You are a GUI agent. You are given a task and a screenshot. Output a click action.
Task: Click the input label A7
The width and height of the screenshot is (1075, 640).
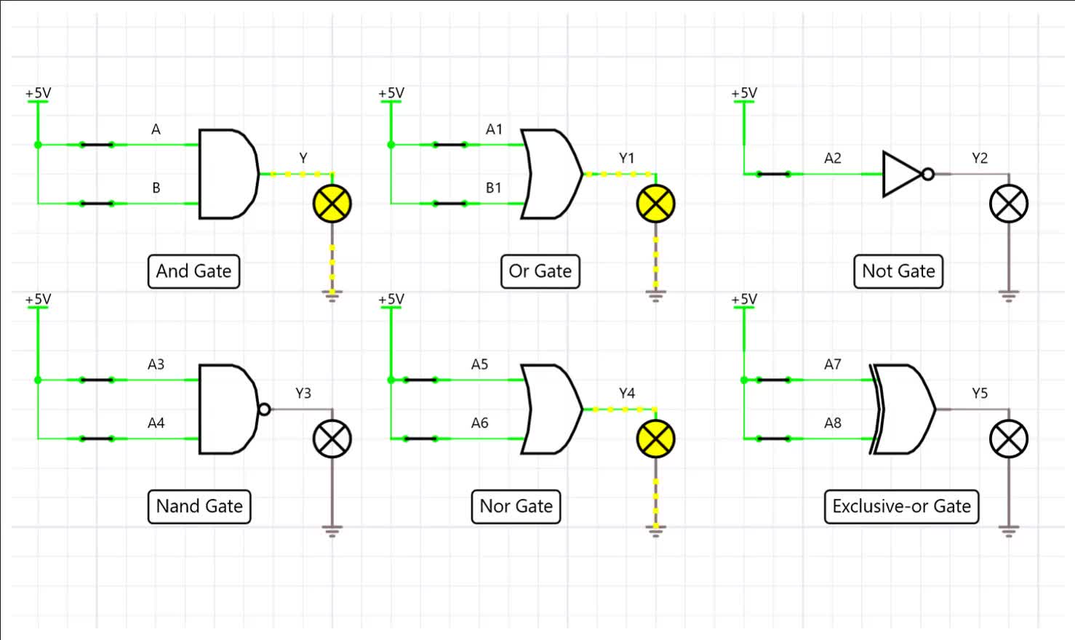[833, 364]
